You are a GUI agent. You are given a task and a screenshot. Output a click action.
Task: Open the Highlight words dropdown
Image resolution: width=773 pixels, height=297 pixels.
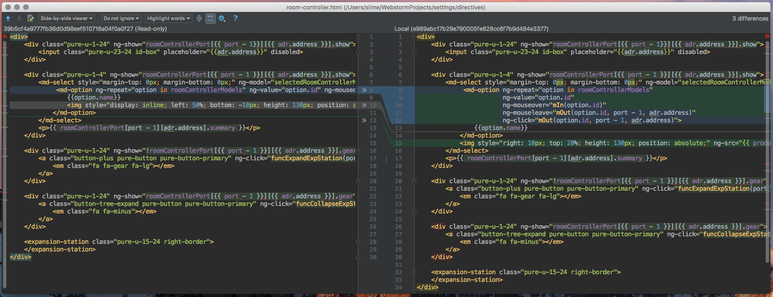[x=169, y=18]
